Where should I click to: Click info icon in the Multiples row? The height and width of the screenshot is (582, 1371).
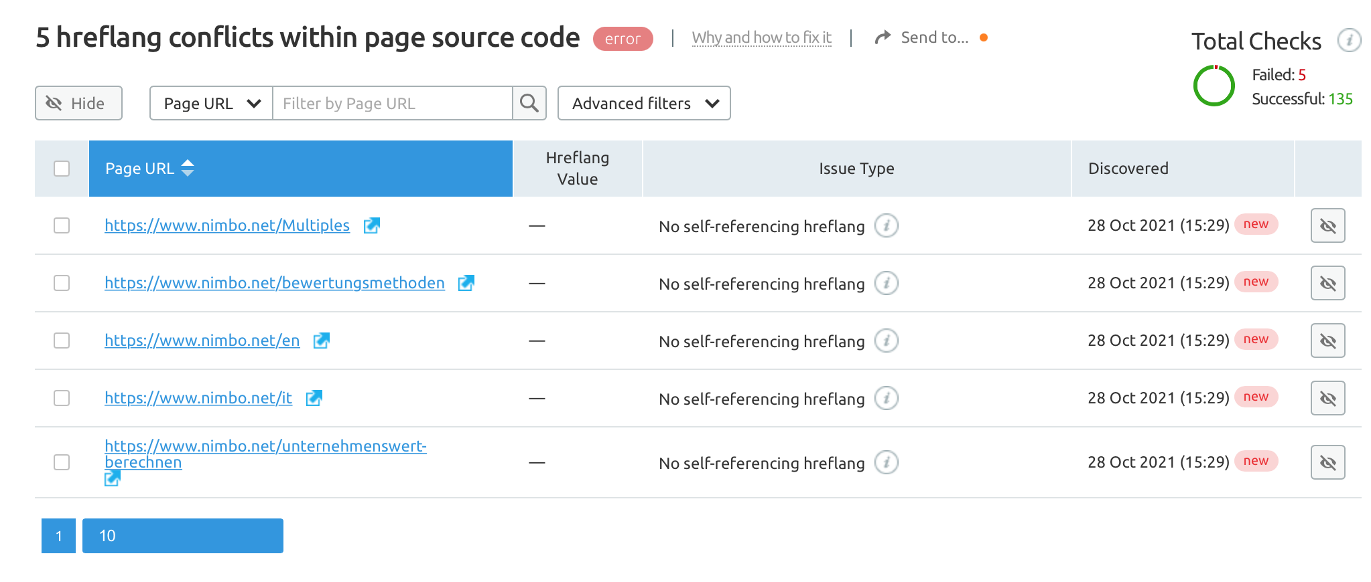[886, 226]
